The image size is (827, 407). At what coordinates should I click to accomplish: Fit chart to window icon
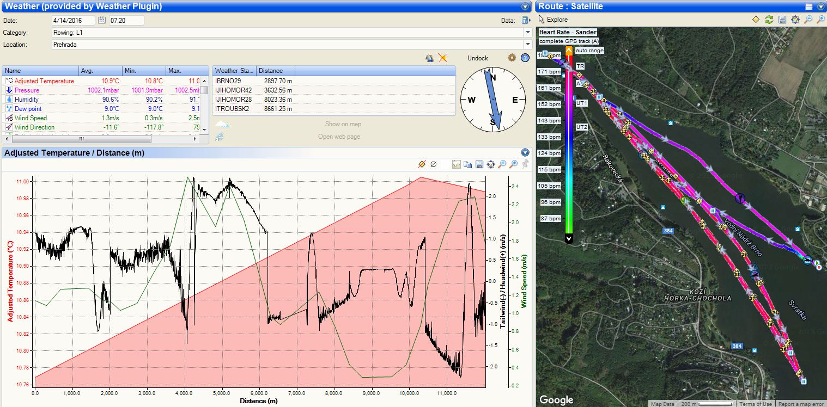[x=491, y=164]
